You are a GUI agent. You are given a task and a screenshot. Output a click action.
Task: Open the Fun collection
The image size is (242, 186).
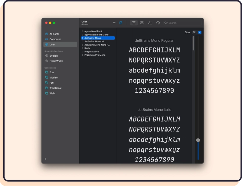[60, 72]
